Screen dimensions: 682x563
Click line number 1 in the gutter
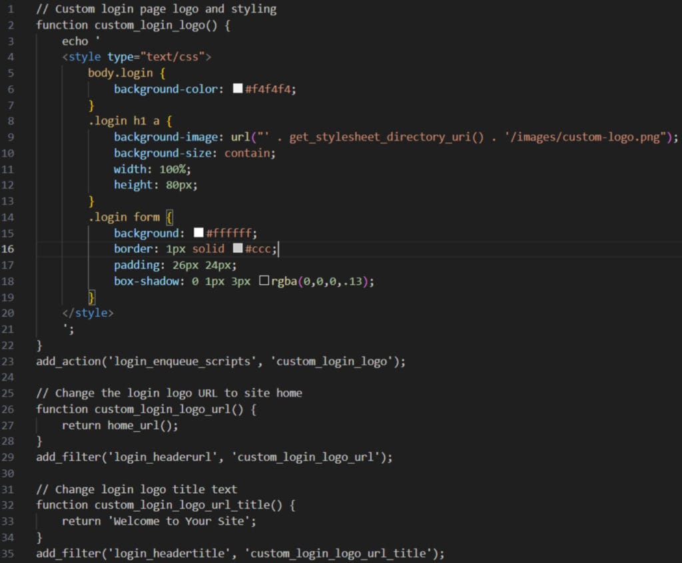tap(11, 9)
